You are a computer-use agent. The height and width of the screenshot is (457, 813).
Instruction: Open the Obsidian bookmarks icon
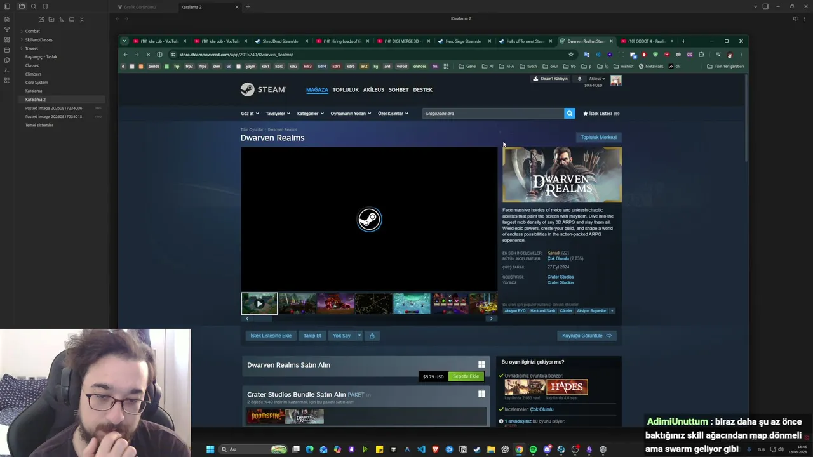click(x=46, y=6)
